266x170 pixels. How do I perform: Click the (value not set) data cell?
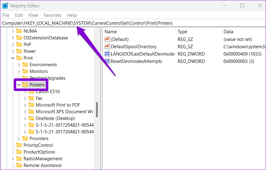(x=238, y=39)
